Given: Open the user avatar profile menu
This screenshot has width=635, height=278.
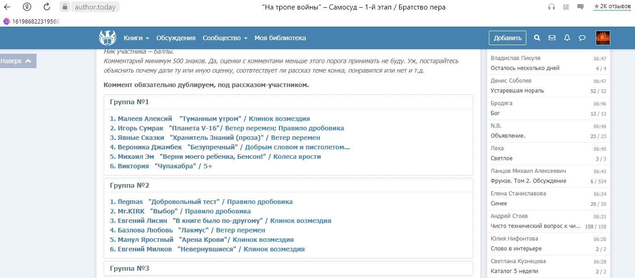Looking at the screenshot, I should tap(603, 38).
